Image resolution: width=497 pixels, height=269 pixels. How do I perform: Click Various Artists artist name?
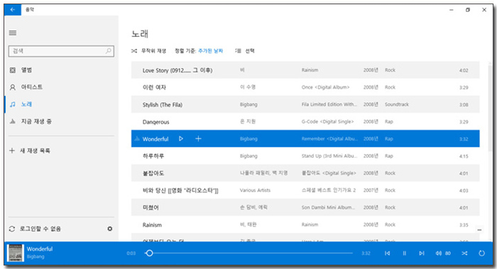[x=255, y=190]
